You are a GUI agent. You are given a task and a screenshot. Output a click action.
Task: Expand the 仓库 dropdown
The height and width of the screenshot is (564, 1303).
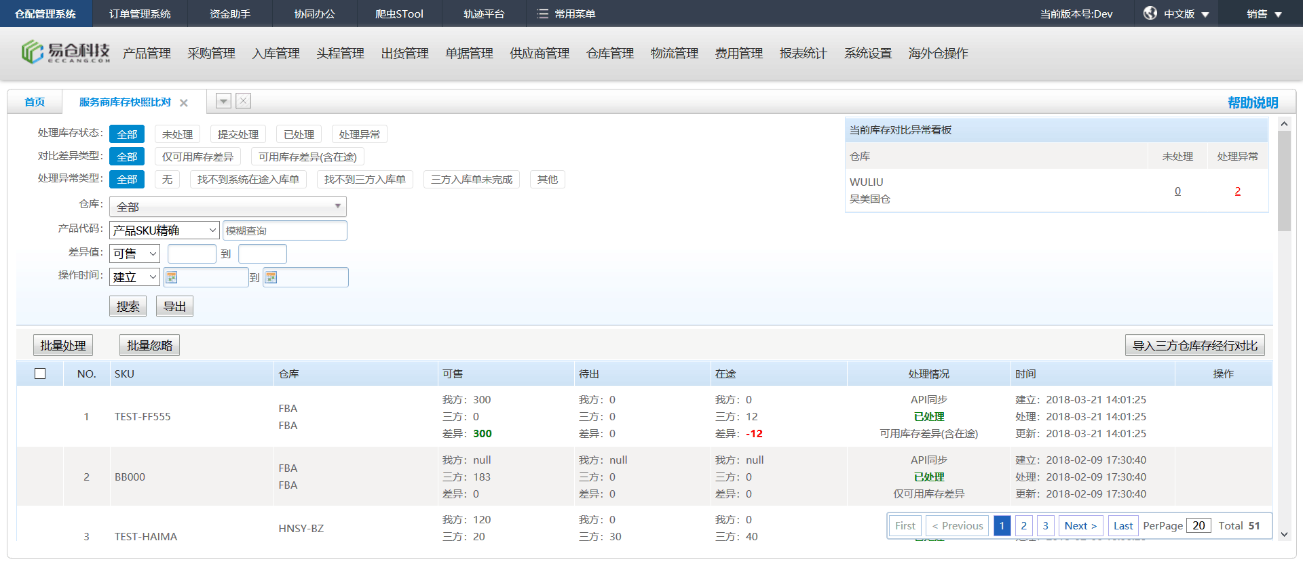pos(227,207)
